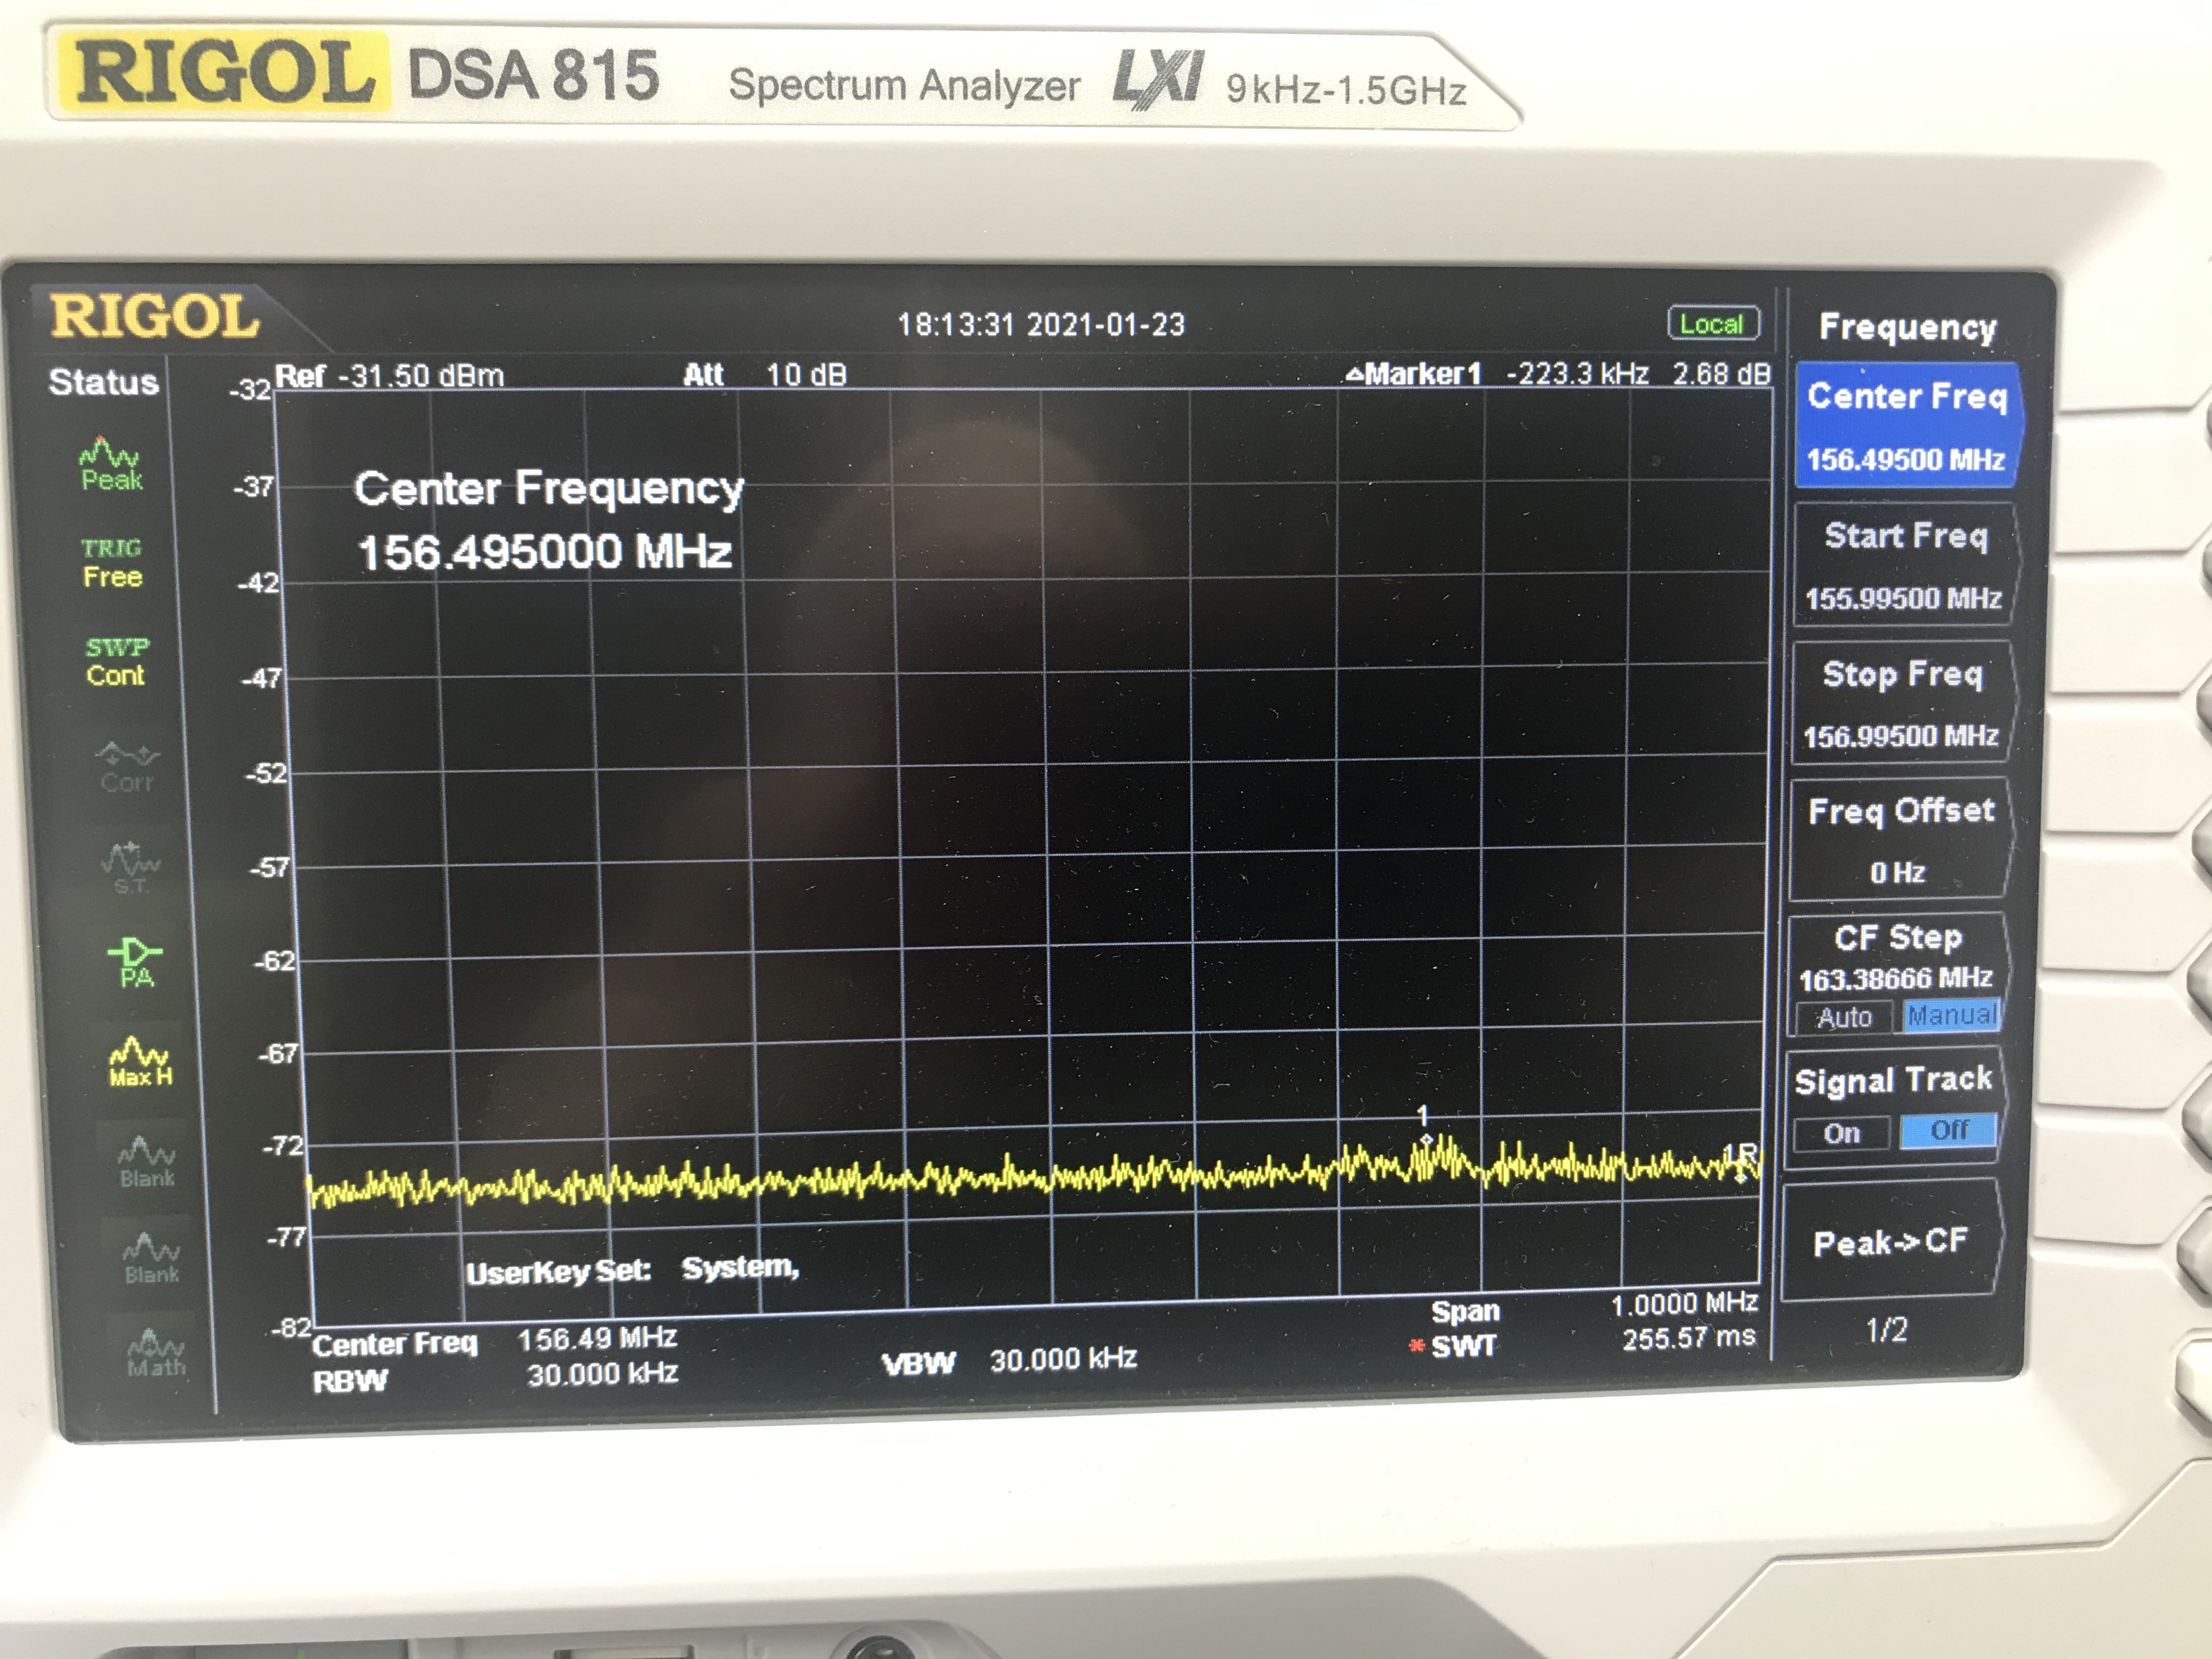Select the Status panel header

pyautogui.click(x=104, y=382)
